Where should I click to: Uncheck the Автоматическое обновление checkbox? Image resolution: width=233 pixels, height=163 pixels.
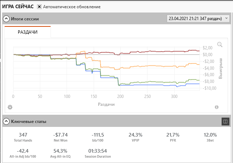click(39, 7)
